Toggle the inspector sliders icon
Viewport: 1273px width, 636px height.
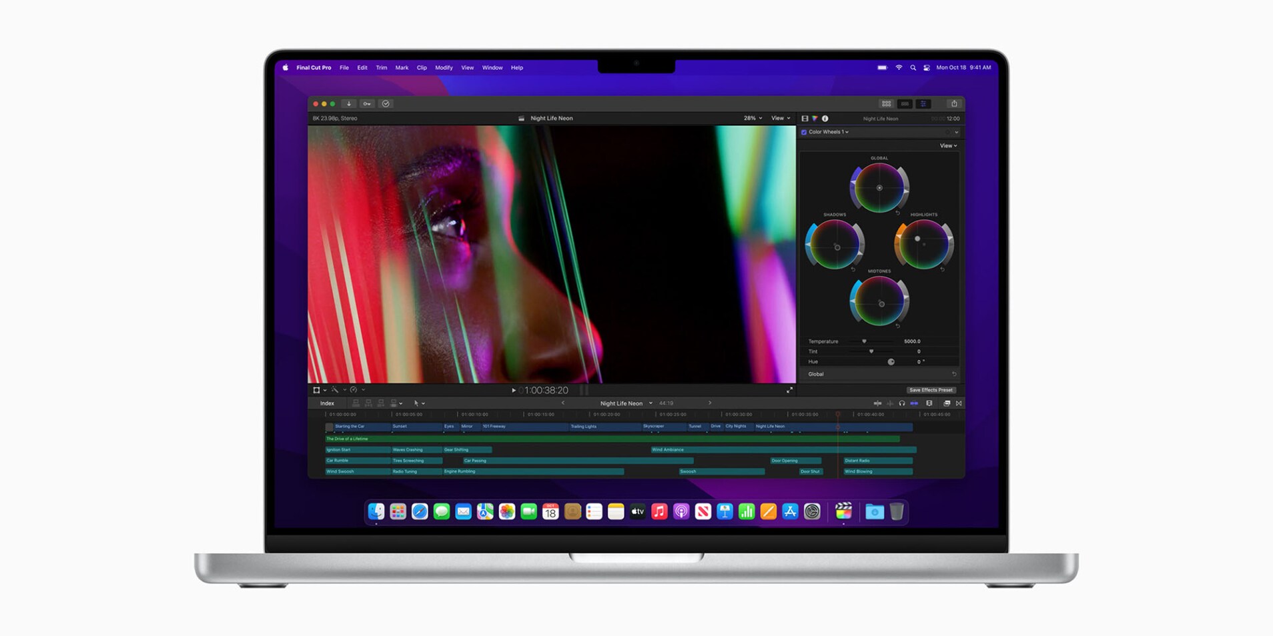(x=923, y=103)
